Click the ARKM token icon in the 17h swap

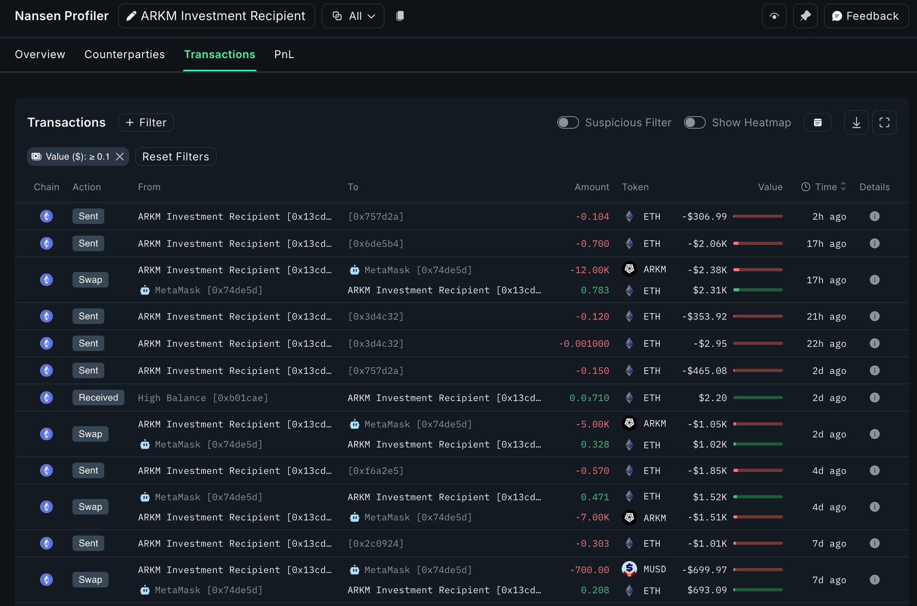[629, 269]
